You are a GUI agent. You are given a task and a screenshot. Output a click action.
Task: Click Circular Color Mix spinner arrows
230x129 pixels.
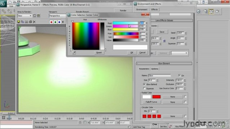157,111
